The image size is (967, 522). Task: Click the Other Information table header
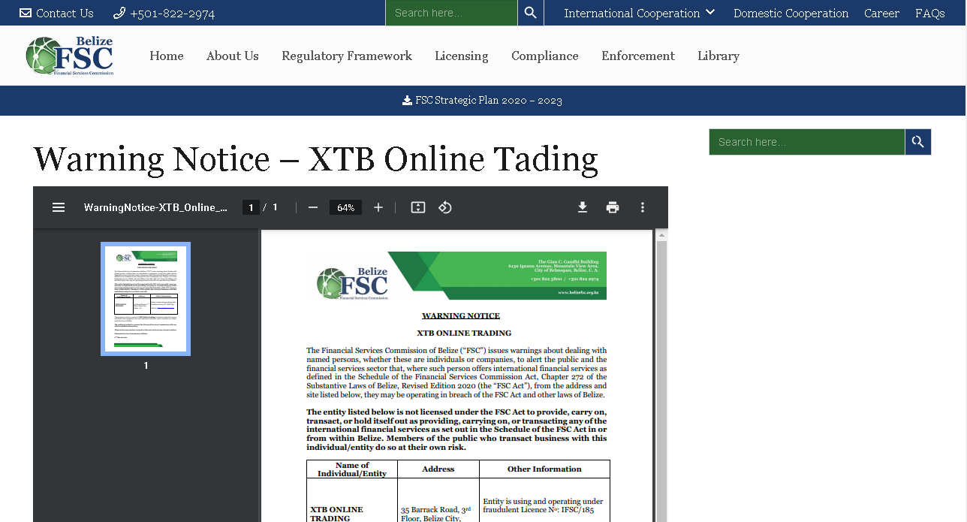tap(544, 469)
